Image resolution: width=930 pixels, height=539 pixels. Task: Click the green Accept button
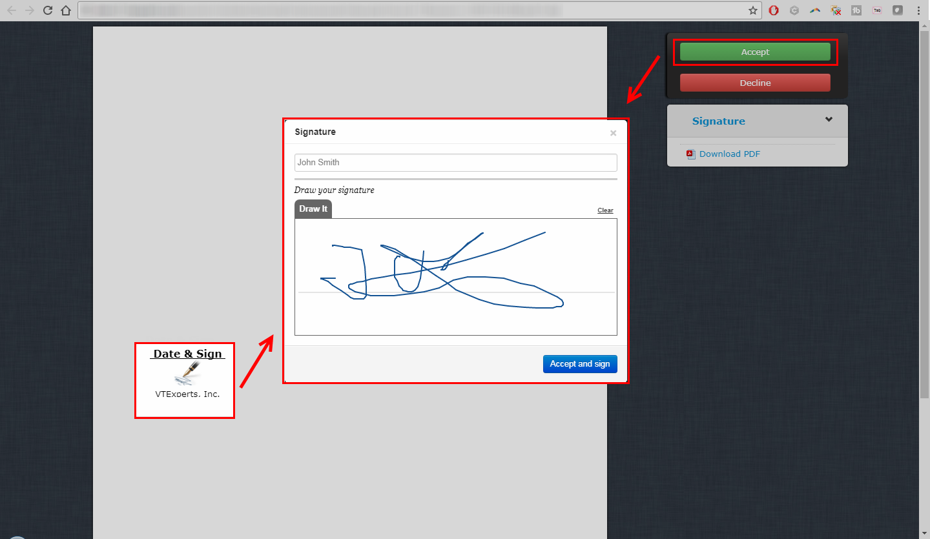point(755,52)
